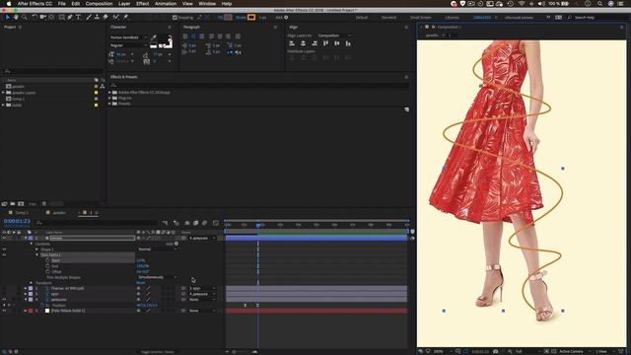Expand the Transform group of shape layer
Image resolution: width=631 pixels, height=355 pixels.
[31, 283]
